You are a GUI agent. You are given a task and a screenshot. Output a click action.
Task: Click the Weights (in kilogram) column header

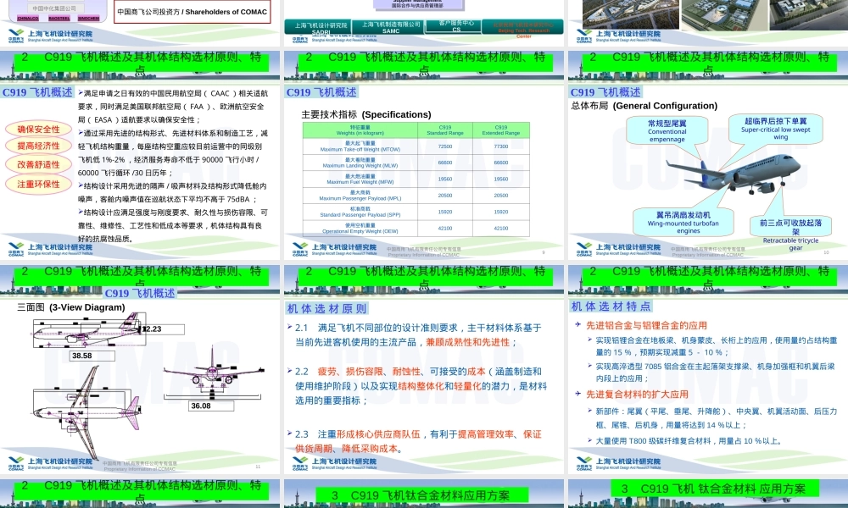360,130
